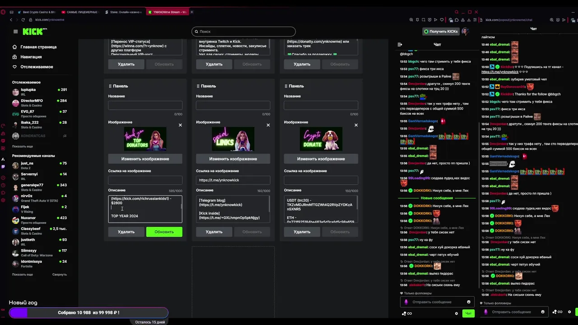578x325 pixels.
Task: Remove the Top Donators panel image
Action: (180, 125)
